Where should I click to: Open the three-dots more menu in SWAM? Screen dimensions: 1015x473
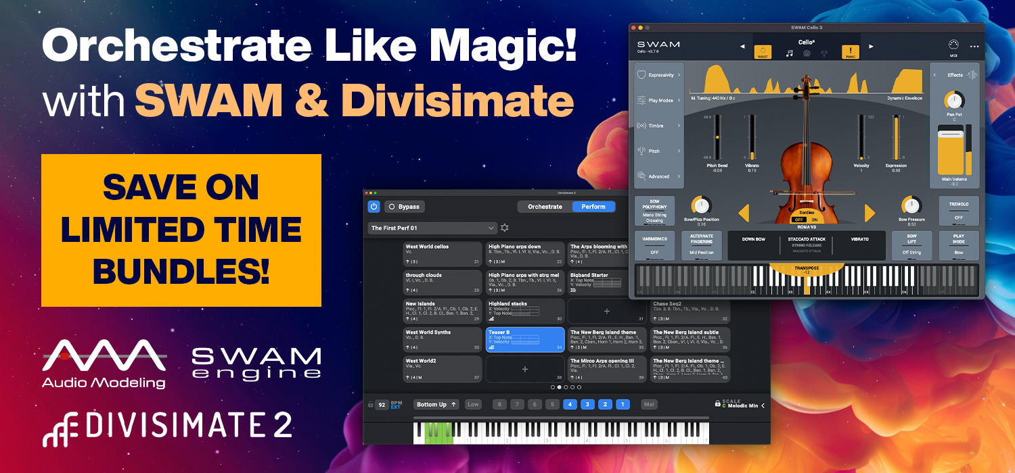[x=974, y=46]
